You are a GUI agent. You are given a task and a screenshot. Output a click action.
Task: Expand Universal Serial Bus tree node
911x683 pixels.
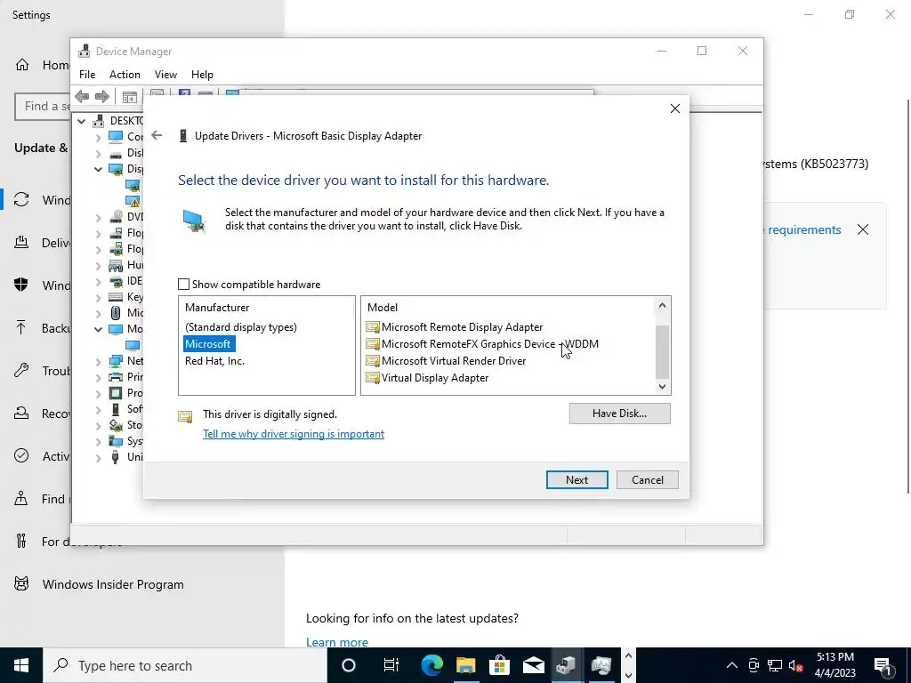(98, 458)
